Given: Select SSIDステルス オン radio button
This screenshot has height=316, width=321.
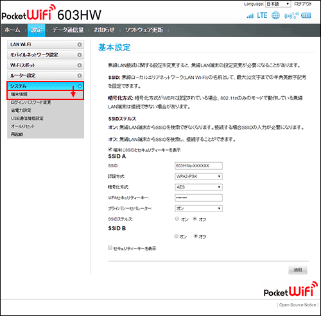Looking at the screenshot, I should (177, 219).
